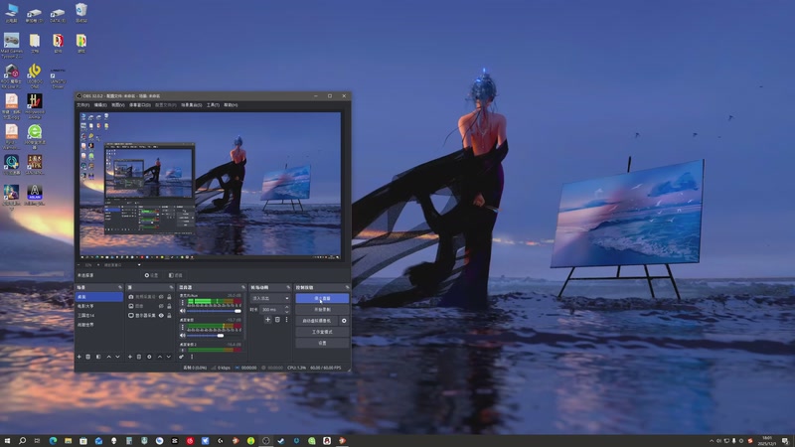Toggle 工作室模式 (Studio Mode) button
795x447 pixels.
(x=322, y=332)
